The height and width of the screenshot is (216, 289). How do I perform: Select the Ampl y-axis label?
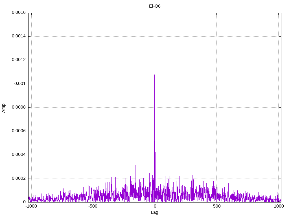[3, 107]
